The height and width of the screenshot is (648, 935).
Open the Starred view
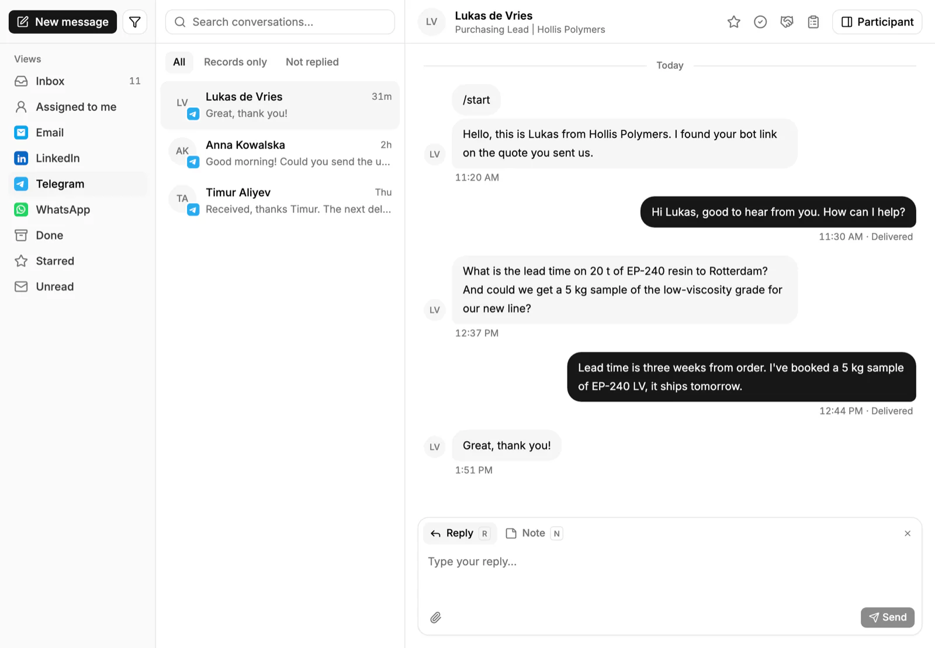[78, 261]
